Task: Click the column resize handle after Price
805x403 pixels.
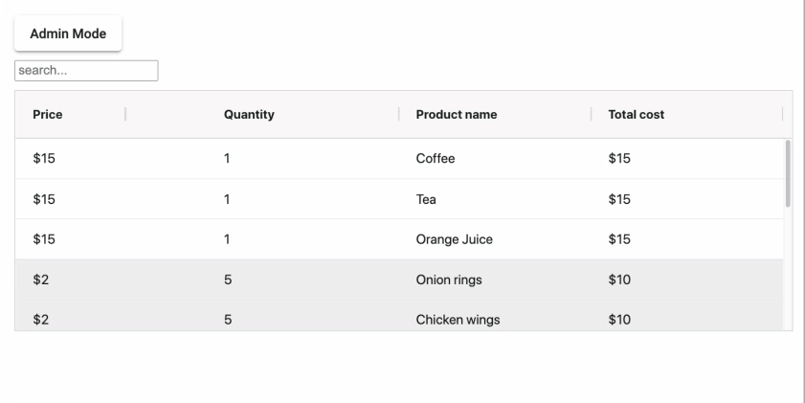Action: pyautogui.click(x=126, y=115)
